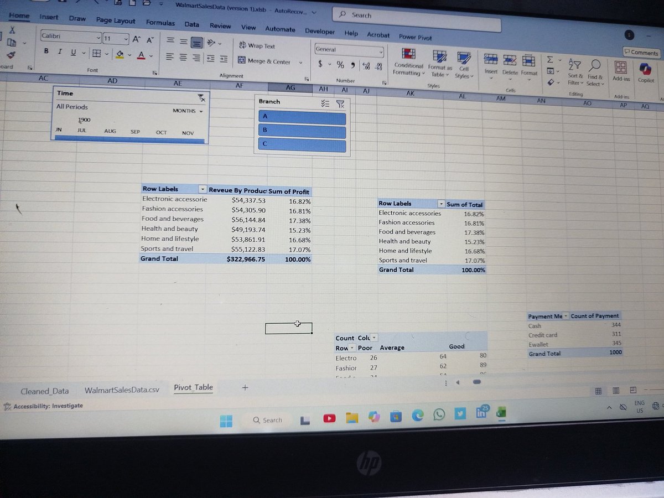The image size is (664, 498).
Task: Open the Power Pivot tab
Action: point(416,37)
